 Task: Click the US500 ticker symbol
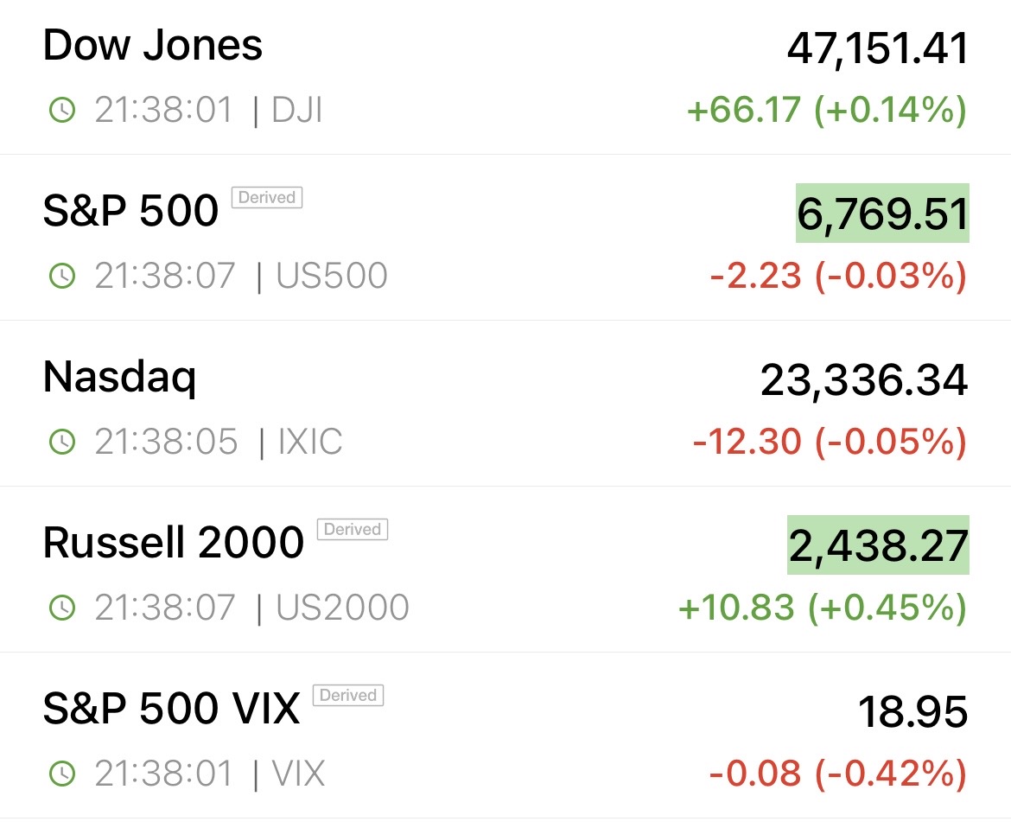click(x=332, y=277)
